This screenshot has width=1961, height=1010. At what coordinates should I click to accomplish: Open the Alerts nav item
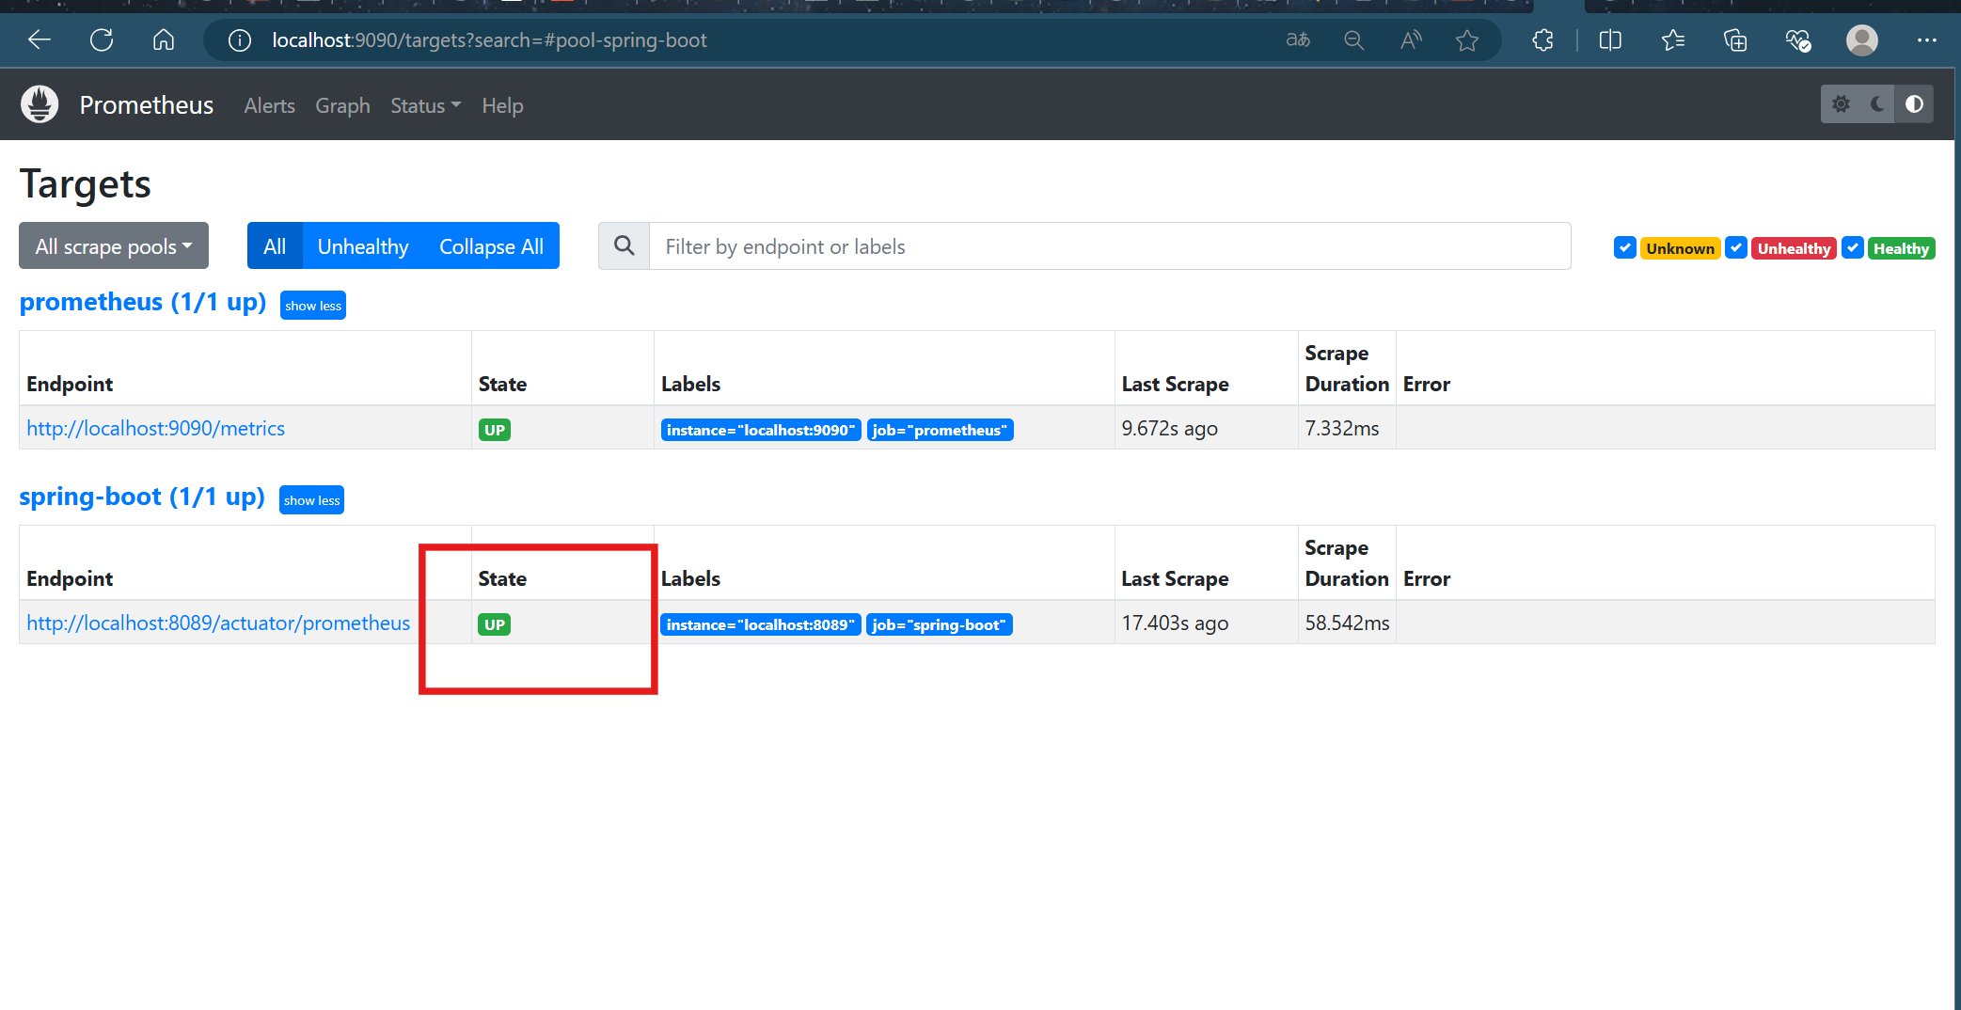pyautogui.click(x=269, y=105)
